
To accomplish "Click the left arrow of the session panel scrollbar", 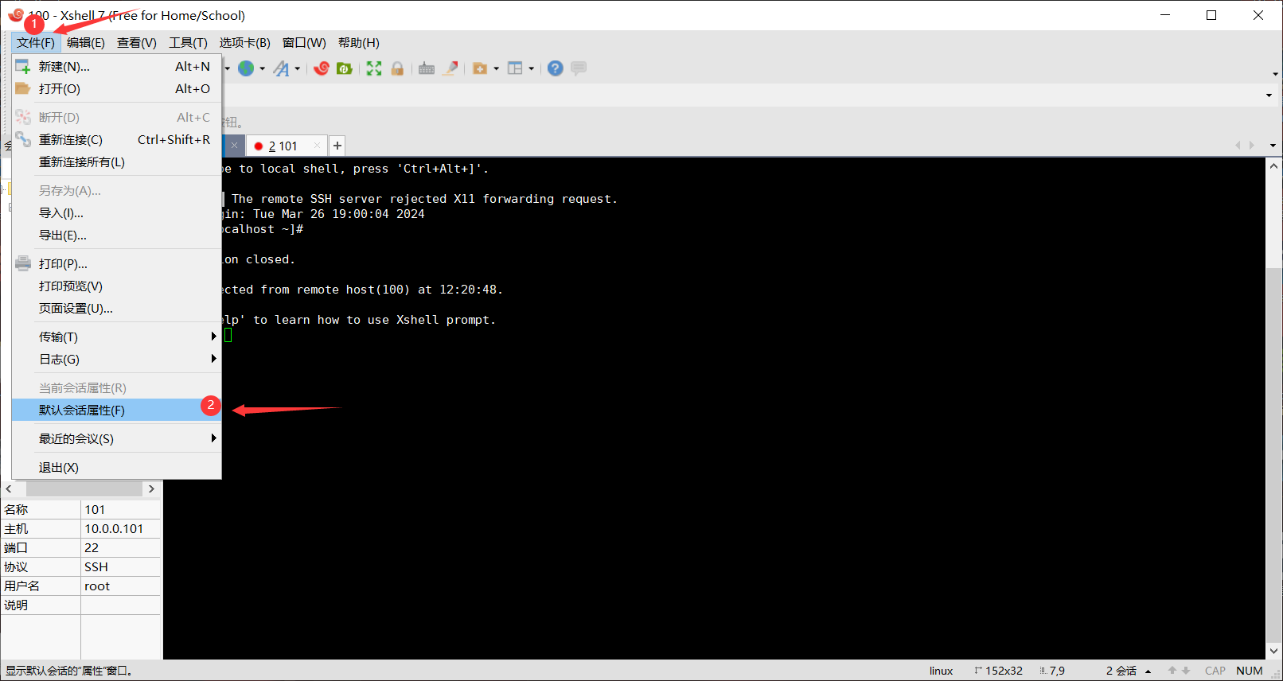I will (9, 488).
